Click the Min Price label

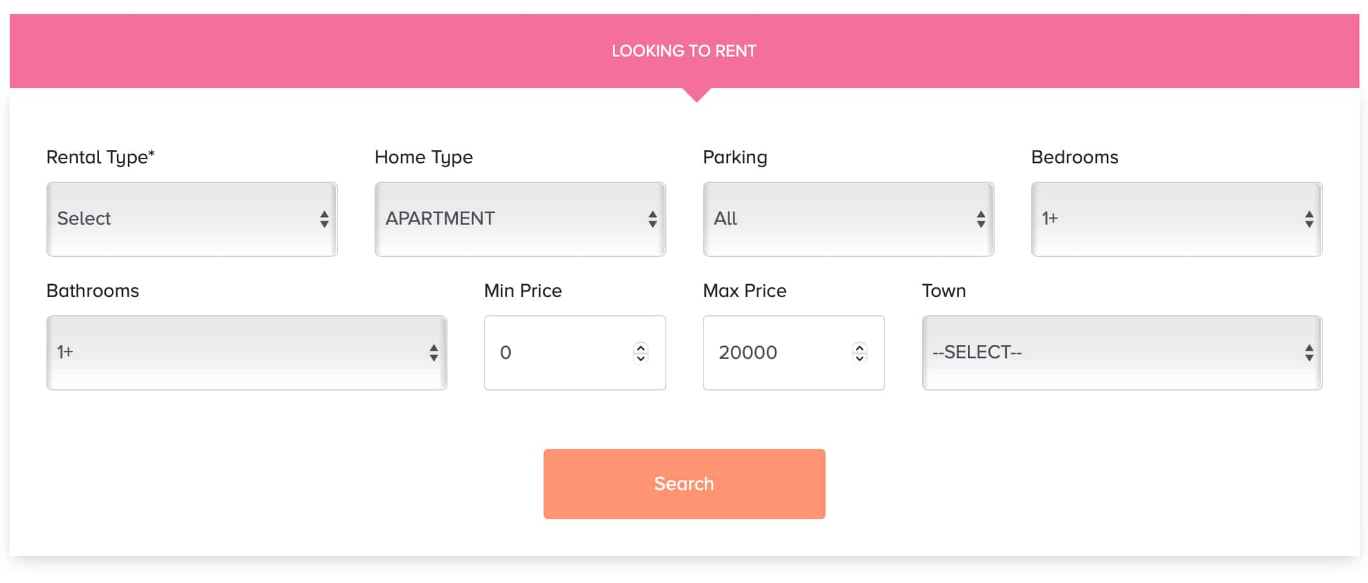tap(523, 291)
